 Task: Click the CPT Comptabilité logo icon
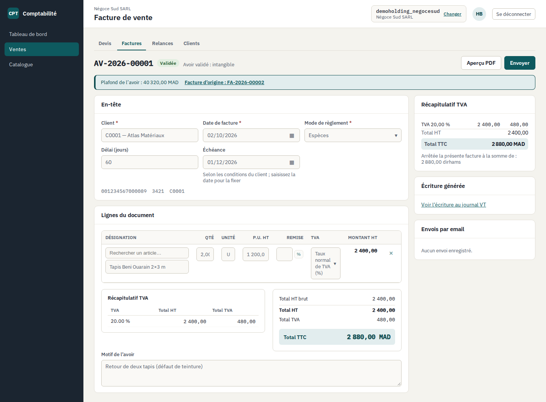point(13,13)
